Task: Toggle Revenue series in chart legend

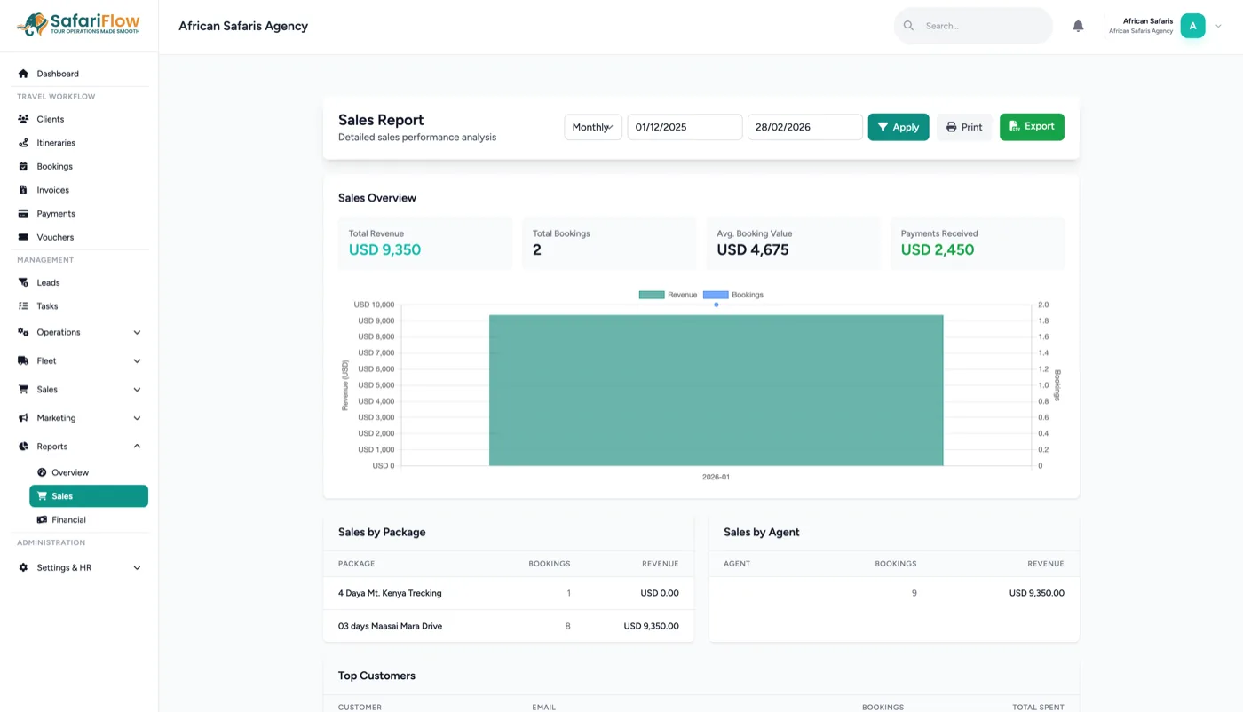Action: 668,295
